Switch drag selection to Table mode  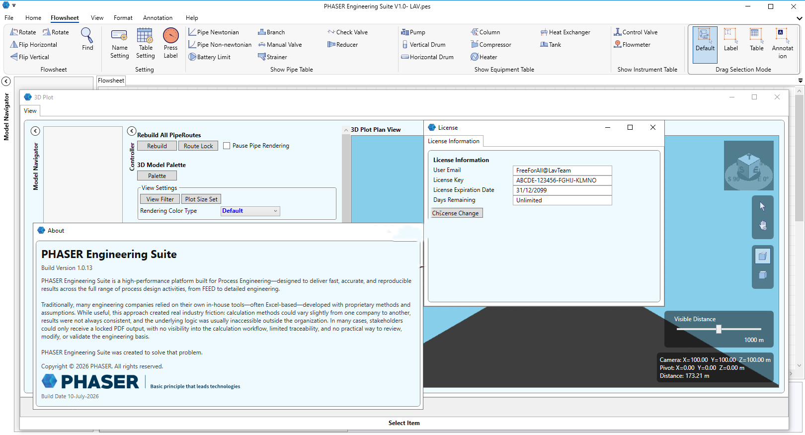tap(757, 40)
